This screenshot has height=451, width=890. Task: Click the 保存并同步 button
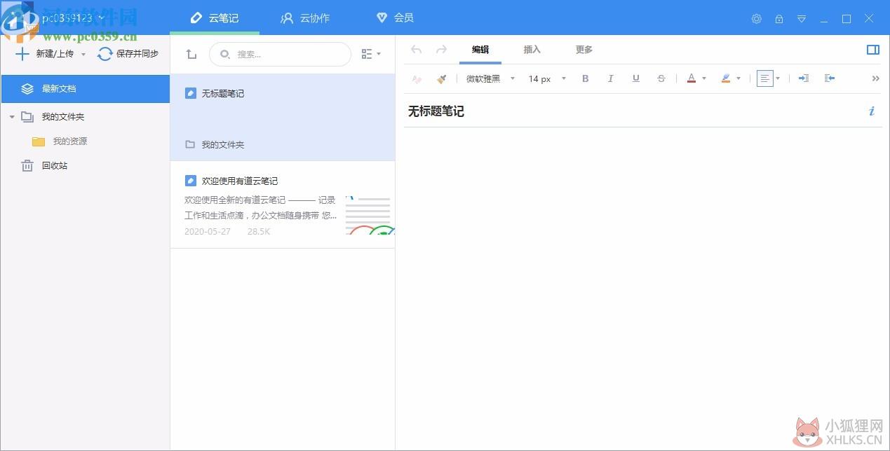(128, 54)
